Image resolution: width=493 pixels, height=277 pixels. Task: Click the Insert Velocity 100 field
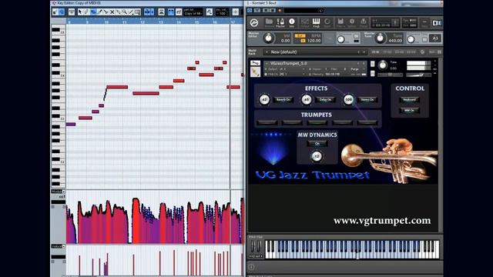223,14
